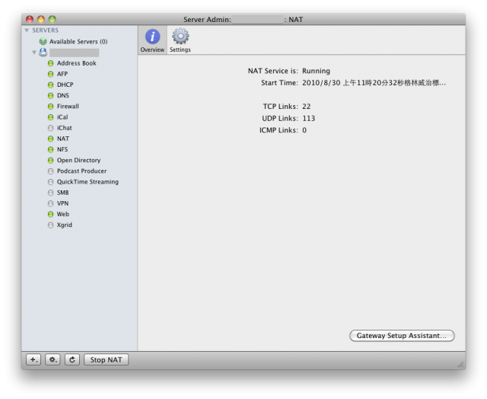The image size is (487, 399).
Task: Open the Overview info icon tab
Action: coord(152,40)
